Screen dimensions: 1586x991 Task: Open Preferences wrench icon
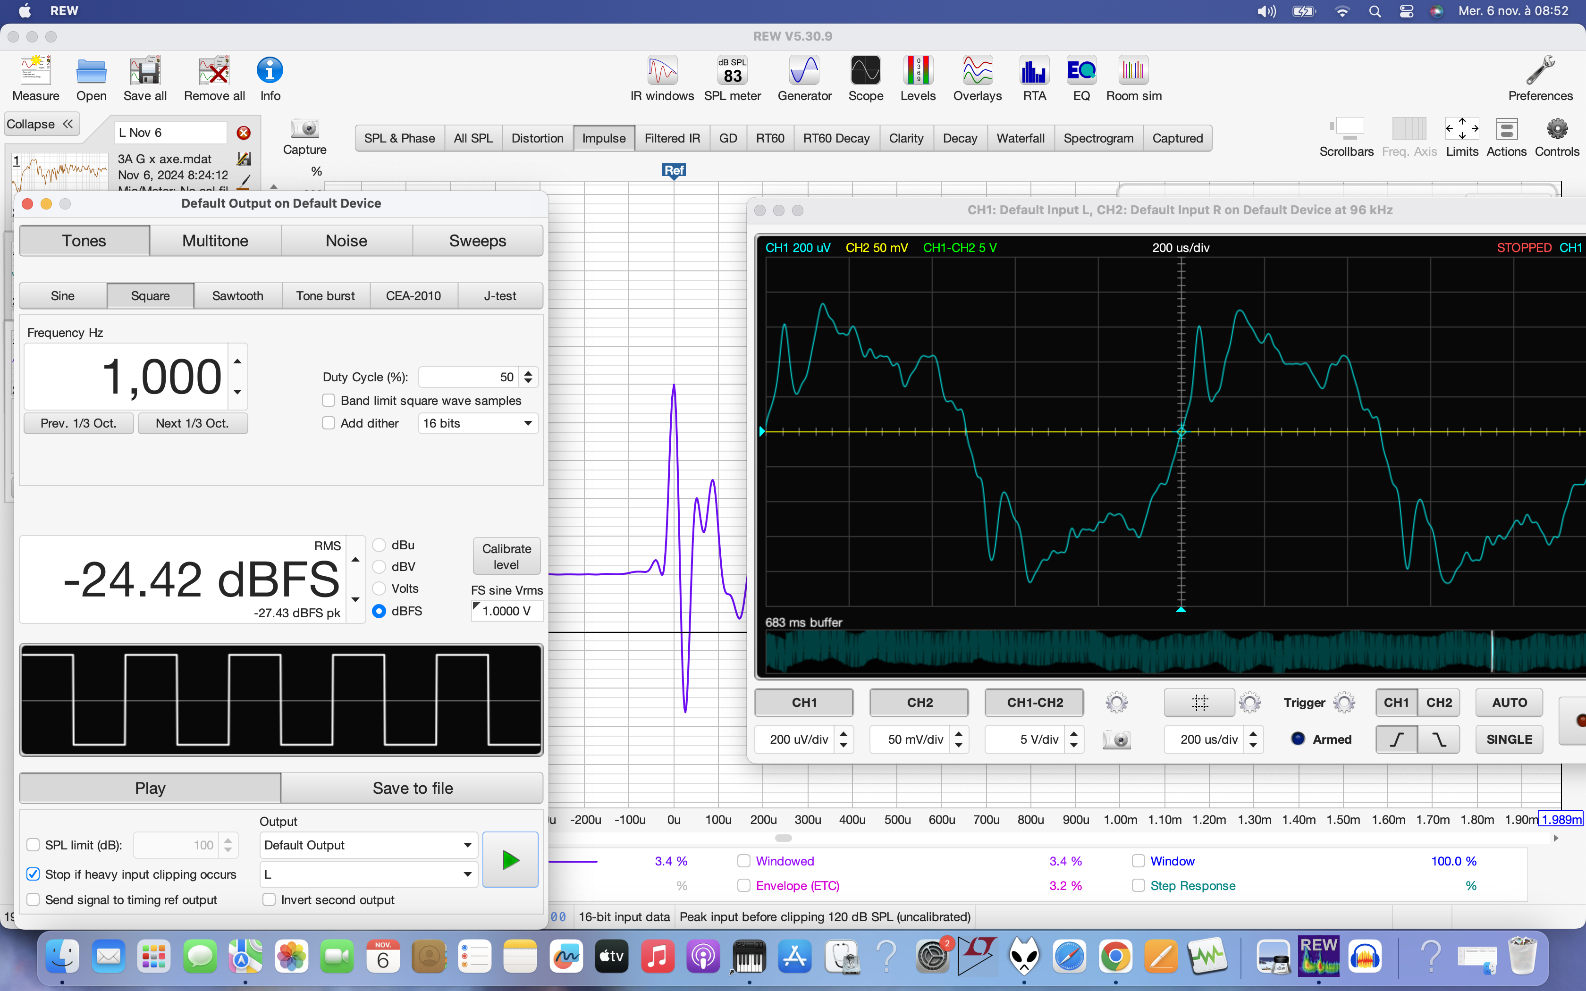(x=1539, y=71)
